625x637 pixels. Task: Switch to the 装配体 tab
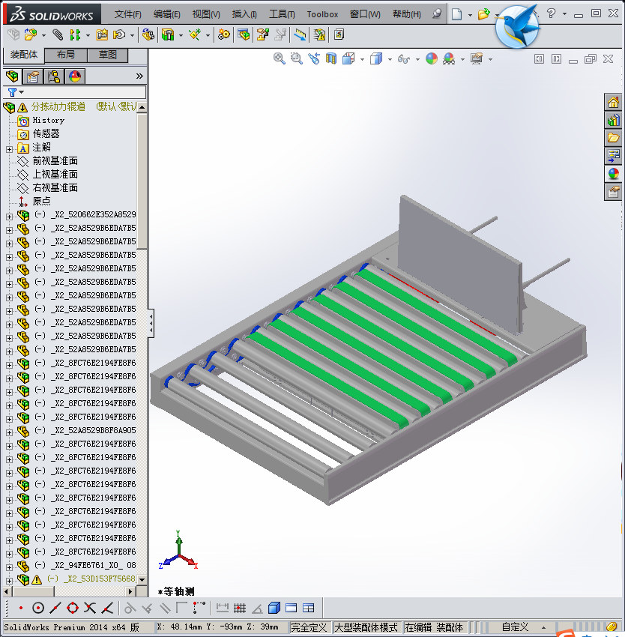23,55
